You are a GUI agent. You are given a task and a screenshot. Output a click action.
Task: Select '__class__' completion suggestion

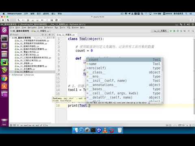click(x=124, y=72)
